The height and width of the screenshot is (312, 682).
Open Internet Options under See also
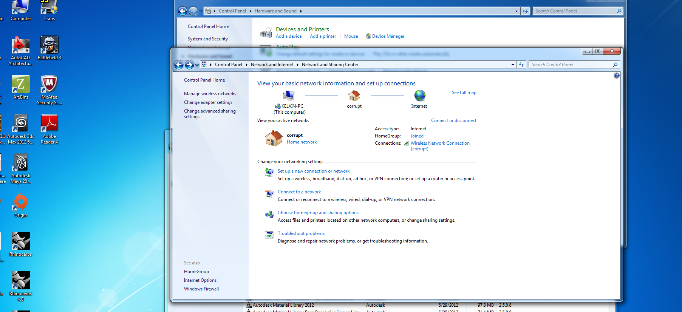200,280
